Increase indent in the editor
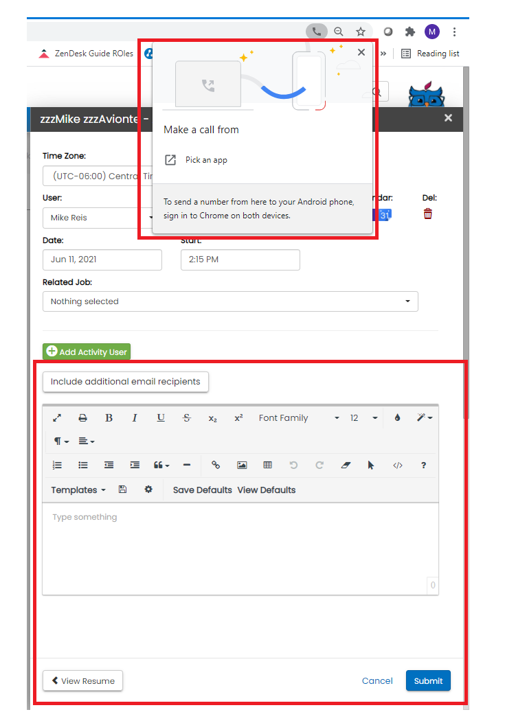The image size is (505, 723). click(x=135, y=465)
